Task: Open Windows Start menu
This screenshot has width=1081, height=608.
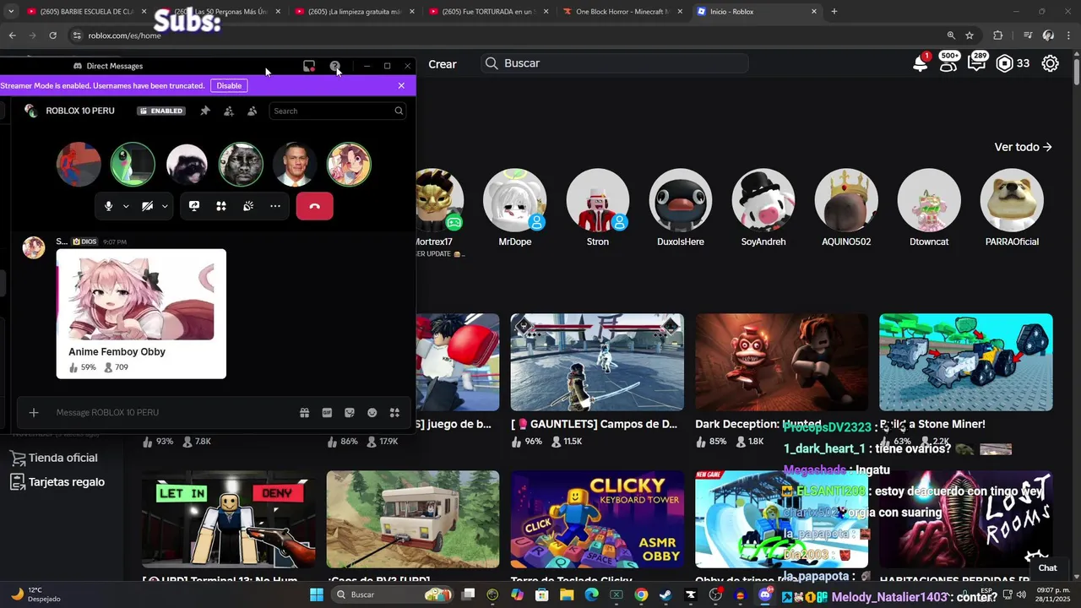Action: [x=317, y=594]
